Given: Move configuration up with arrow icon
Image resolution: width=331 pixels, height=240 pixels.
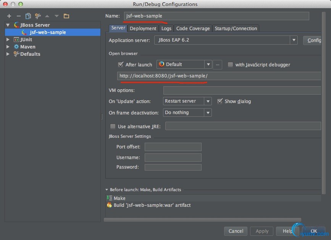Looking at the screenshot, I should pyautogui.click(x=47, y=16).
